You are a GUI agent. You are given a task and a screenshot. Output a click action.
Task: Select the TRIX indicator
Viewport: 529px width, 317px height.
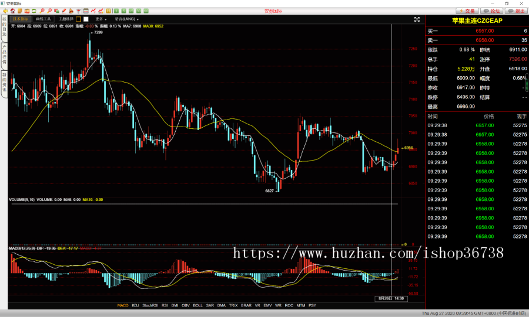coord(233,305)
